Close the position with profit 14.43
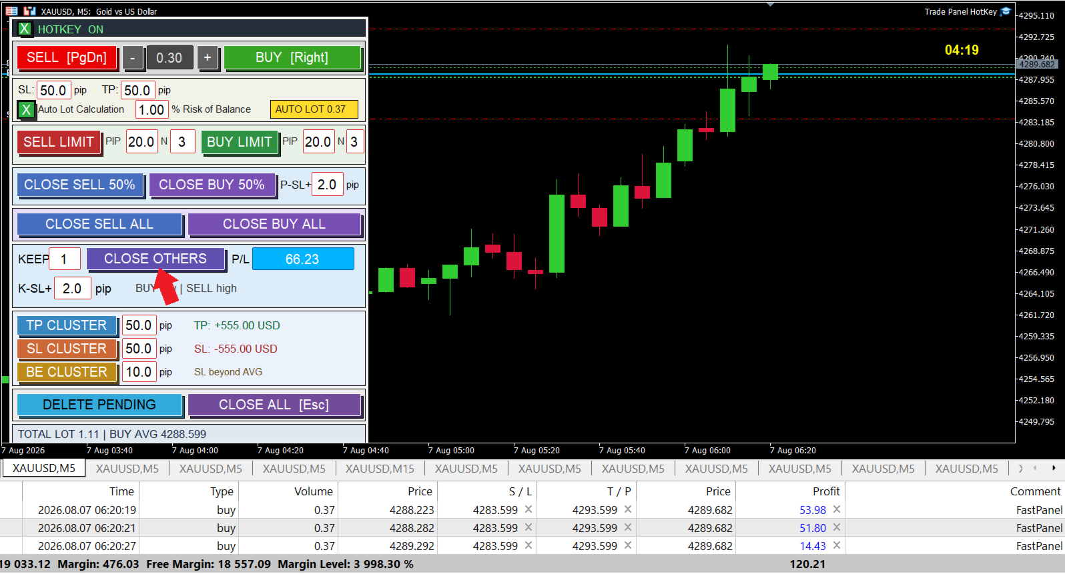The width and height of the screenshot is (1065, 574). pyautogui.click(x=837, y=545)
